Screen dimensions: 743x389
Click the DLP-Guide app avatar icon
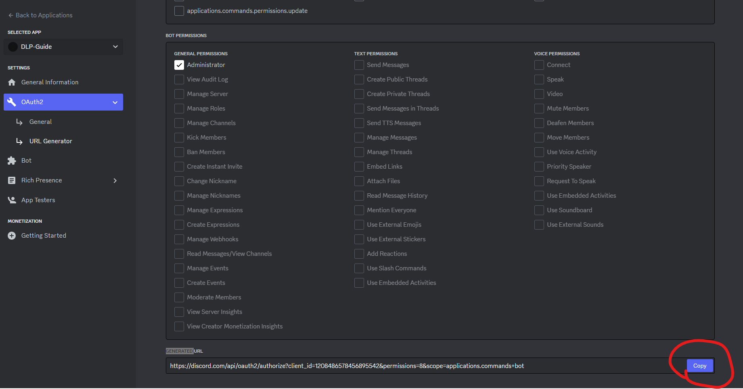point(13,47)
